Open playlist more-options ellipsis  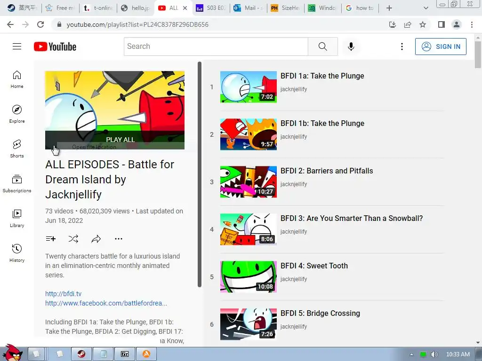tap(119, 238)
